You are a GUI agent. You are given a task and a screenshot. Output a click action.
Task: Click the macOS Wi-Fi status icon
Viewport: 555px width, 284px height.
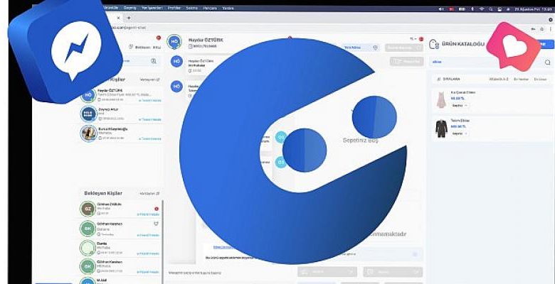tap(482, 9)
